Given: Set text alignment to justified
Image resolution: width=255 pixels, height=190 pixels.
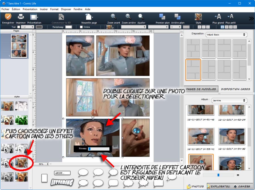Looking at the screenshot, I should click(x=235, y=27).
